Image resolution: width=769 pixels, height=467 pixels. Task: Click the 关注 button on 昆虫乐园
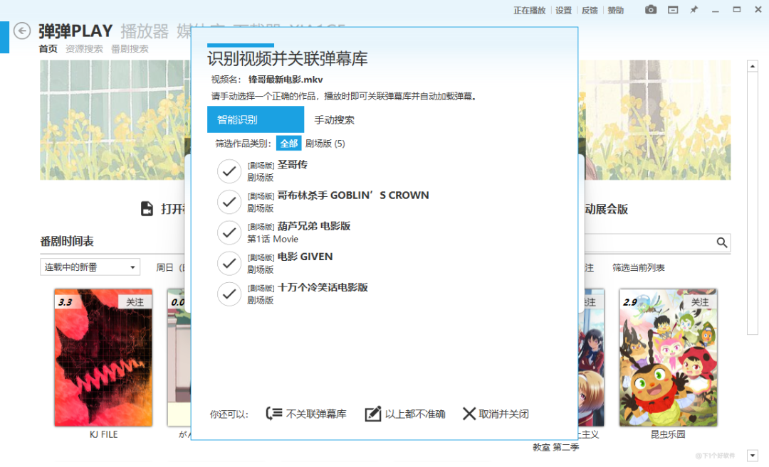(701, 301)
